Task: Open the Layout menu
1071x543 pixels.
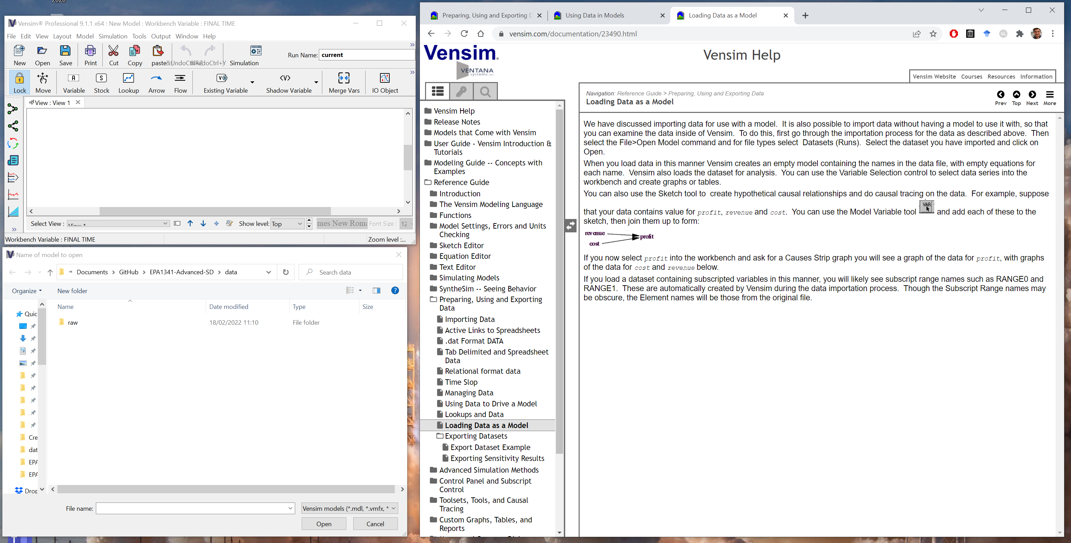Action: click(x=62, y=36)
